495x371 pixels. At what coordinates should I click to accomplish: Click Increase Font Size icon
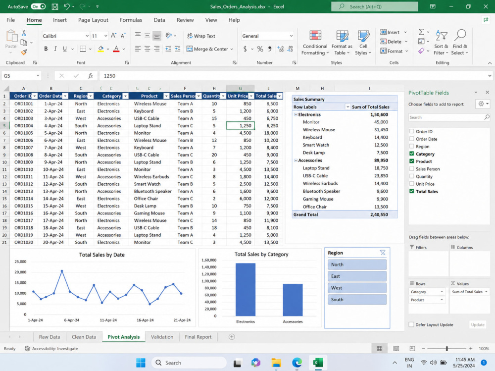[114, 36]
